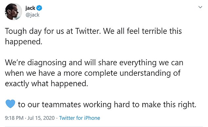Click the 9:18 PM timestamp

point(14,118)
